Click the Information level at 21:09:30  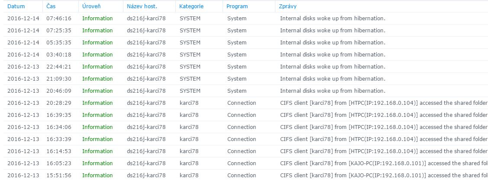coord(97,79)
